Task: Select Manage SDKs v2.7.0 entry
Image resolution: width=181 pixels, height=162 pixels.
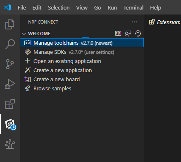Action: pyautogui.click(x=82, y=52)
